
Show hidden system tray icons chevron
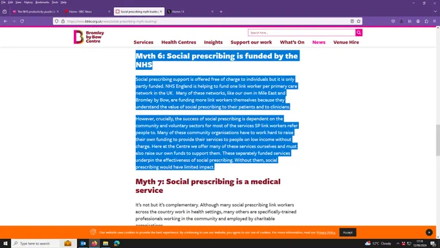pos(398,243)
